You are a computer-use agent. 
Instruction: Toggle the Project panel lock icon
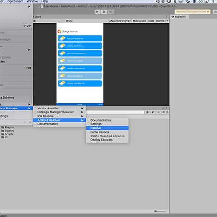[x=163, y=108]
